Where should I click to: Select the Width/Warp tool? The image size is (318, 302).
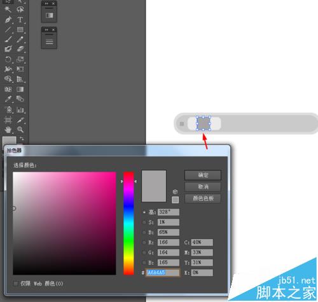click(x=8, y=69)
